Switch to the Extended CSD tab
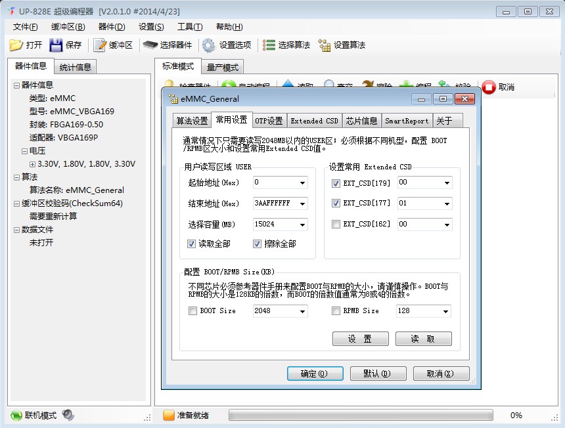This screenshot has height=428, width=565. point(314,121)
